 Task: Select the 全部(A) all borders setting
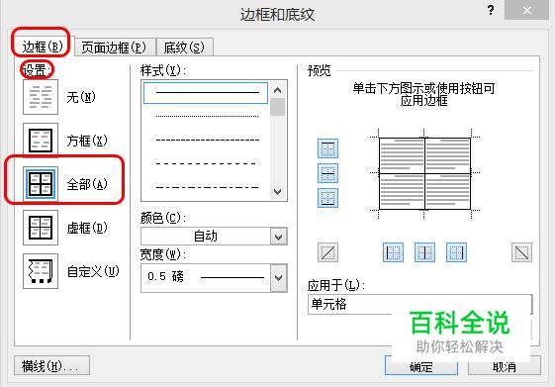(41, 184)
